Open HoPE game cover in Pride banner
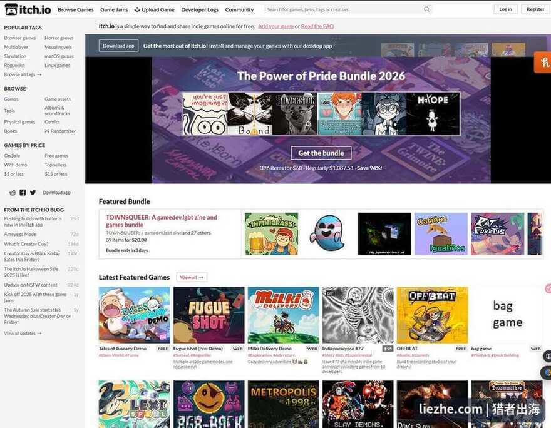 pos(433,114)
